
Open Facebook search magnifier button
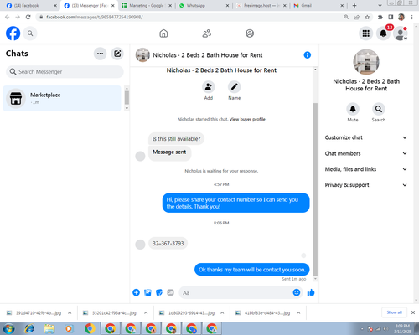30,33
